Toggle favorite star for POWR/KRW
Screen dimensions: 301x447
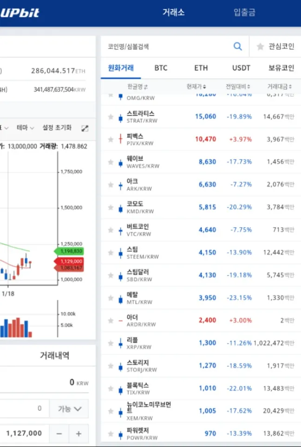pyautogui.click(x=111, y=434)
